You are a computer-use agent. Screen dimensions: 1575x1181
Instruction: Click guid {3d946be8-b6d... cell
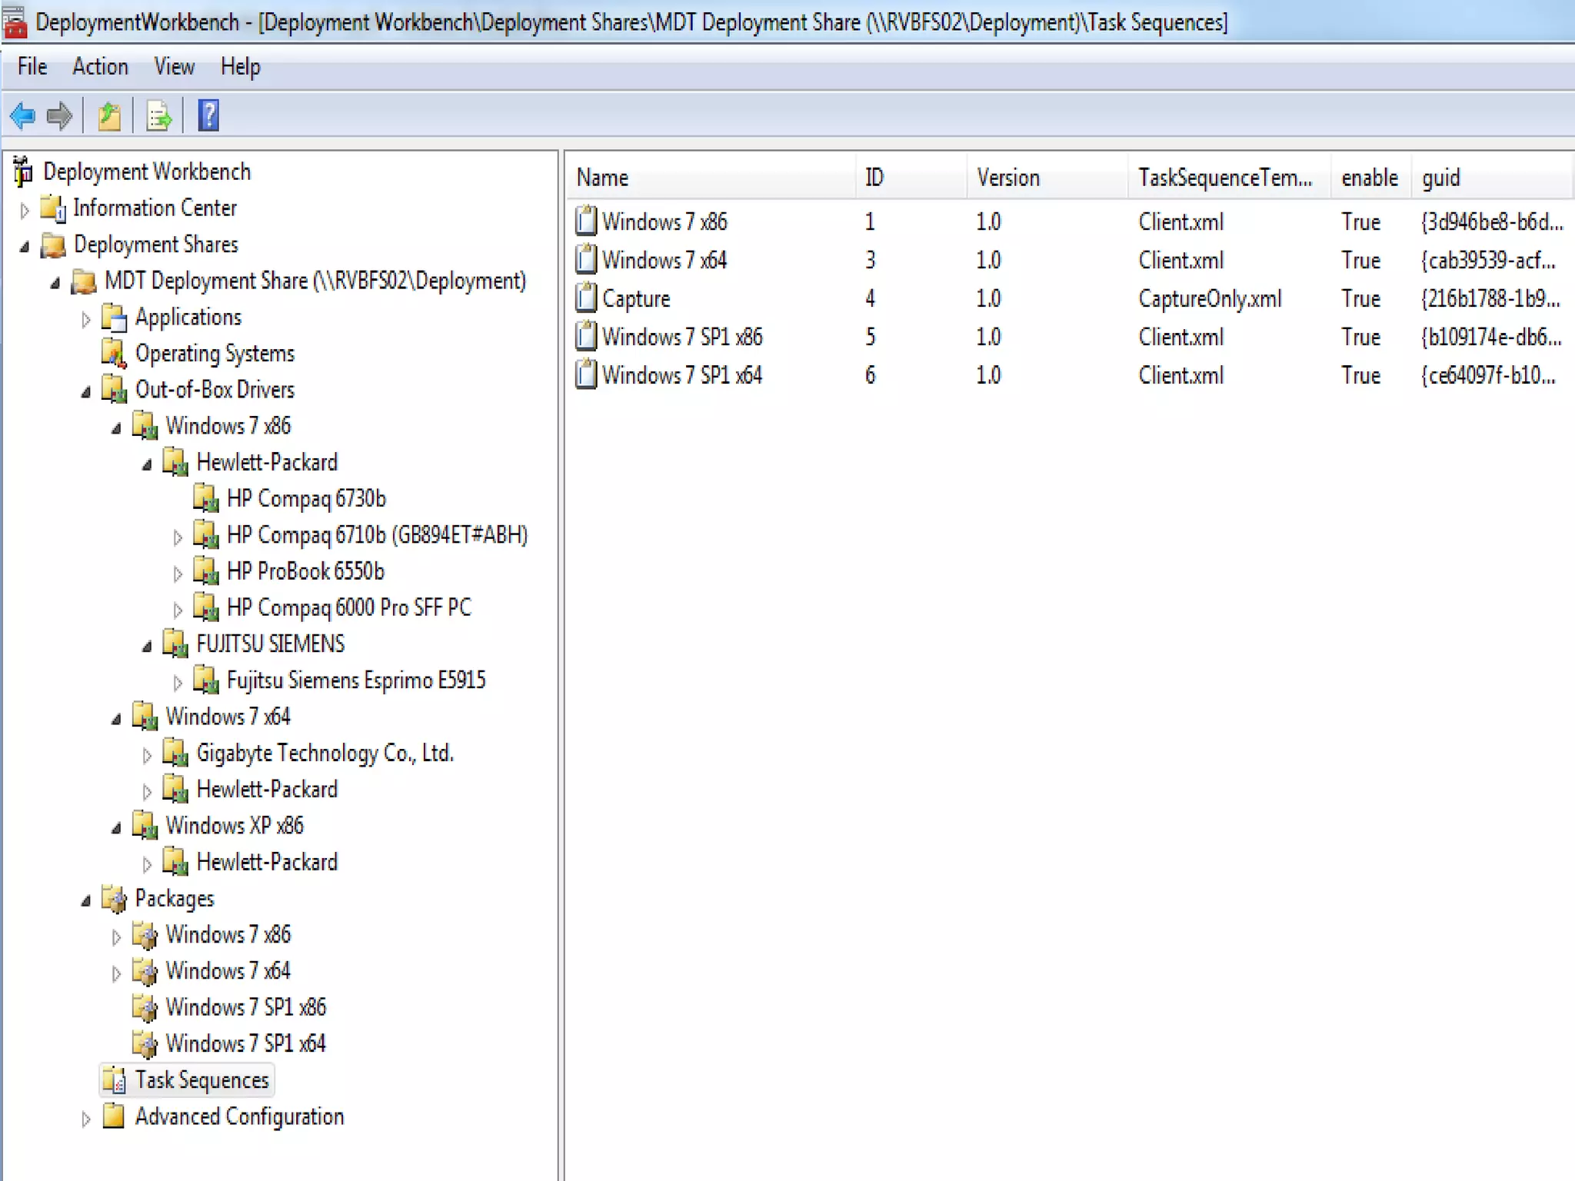1492,221
